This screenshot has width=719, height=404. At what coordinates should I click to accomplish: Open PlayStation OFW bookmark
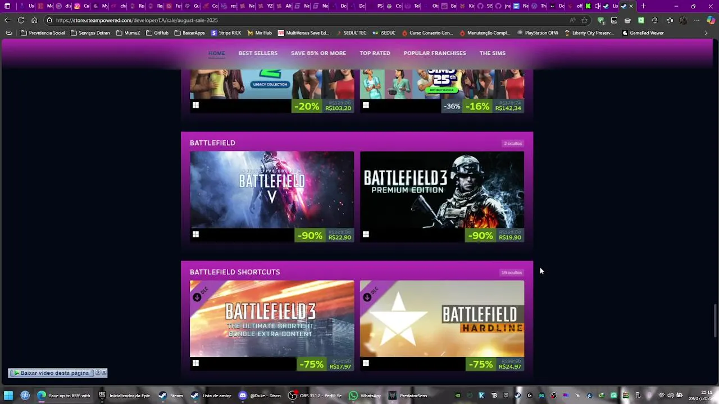coord(538,33)
